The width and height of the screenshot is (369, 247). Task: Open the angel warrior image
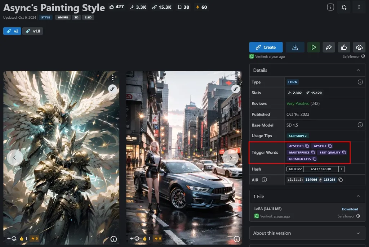tap(61, 158)
